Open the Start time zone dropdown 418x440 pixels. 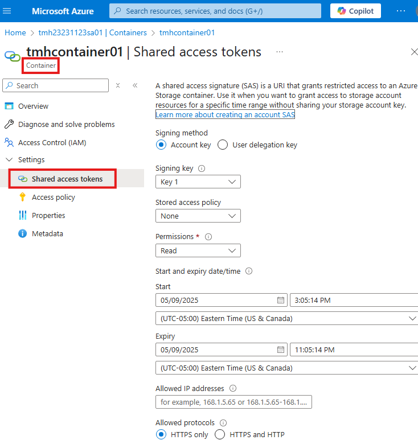[287, 319]
